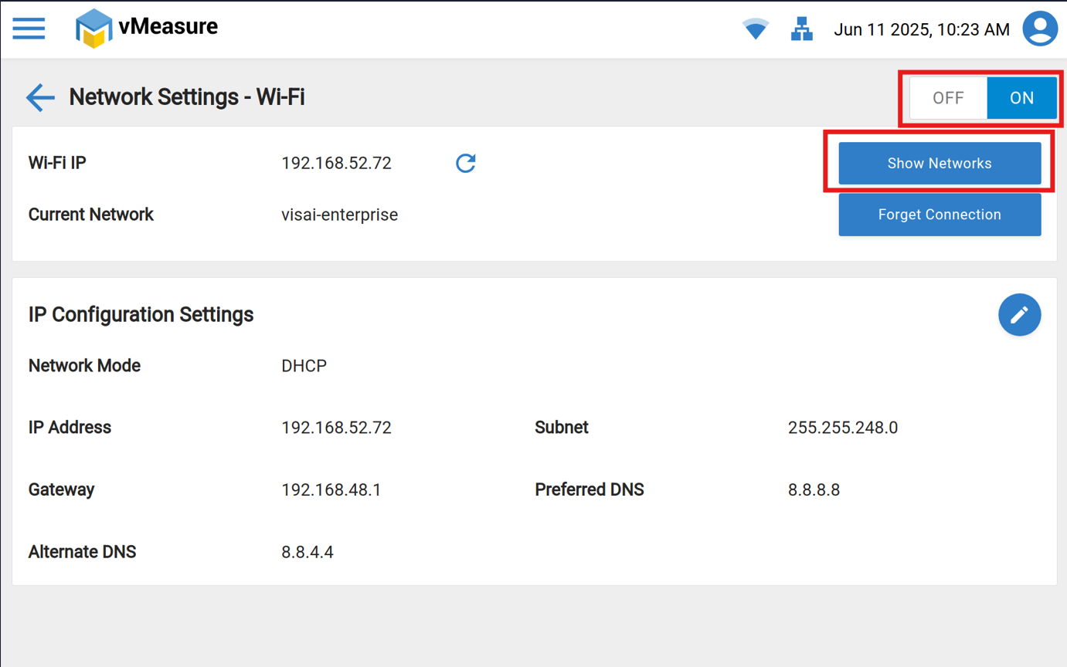This screenshot has height=667, width=1067.
Task: Go back using the left arrow
Action: pos(40,97)
